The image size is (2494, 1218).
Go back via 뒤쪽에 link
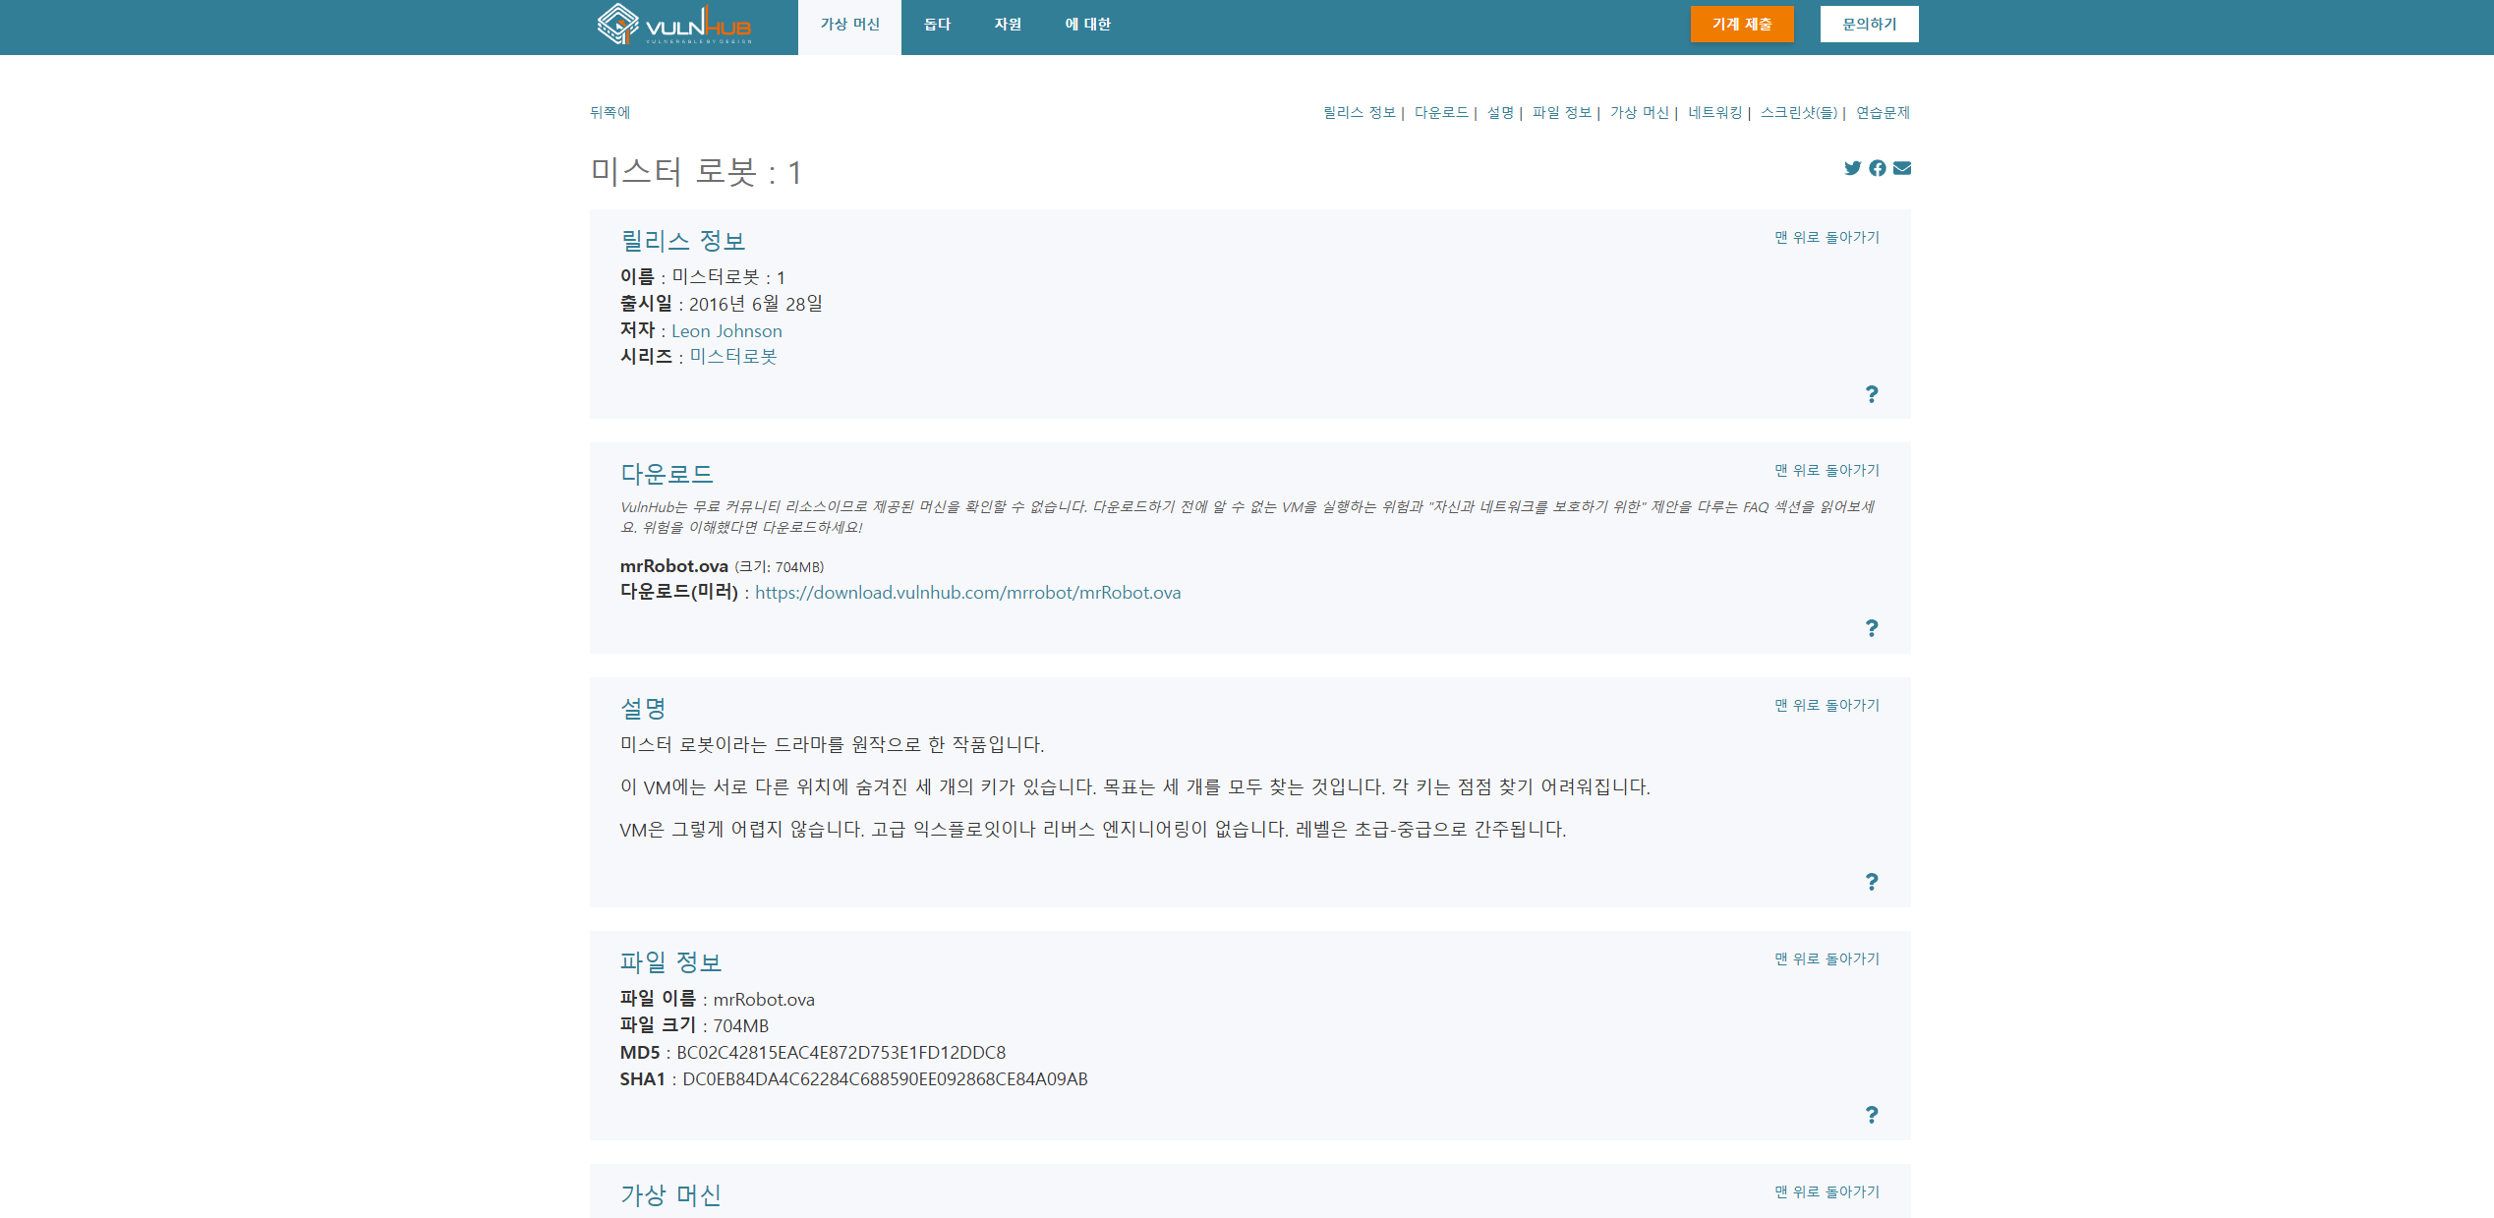click(609, 113)
